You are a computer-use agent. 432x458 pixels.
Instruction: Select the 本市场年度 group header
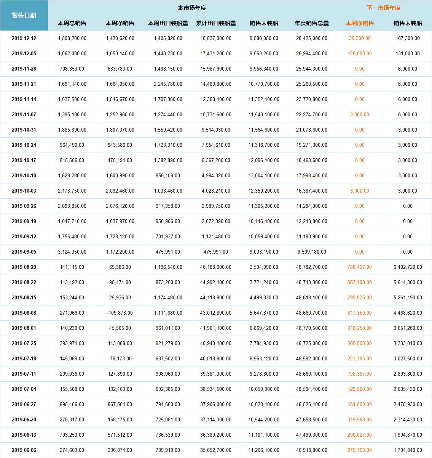pos(192,8)
